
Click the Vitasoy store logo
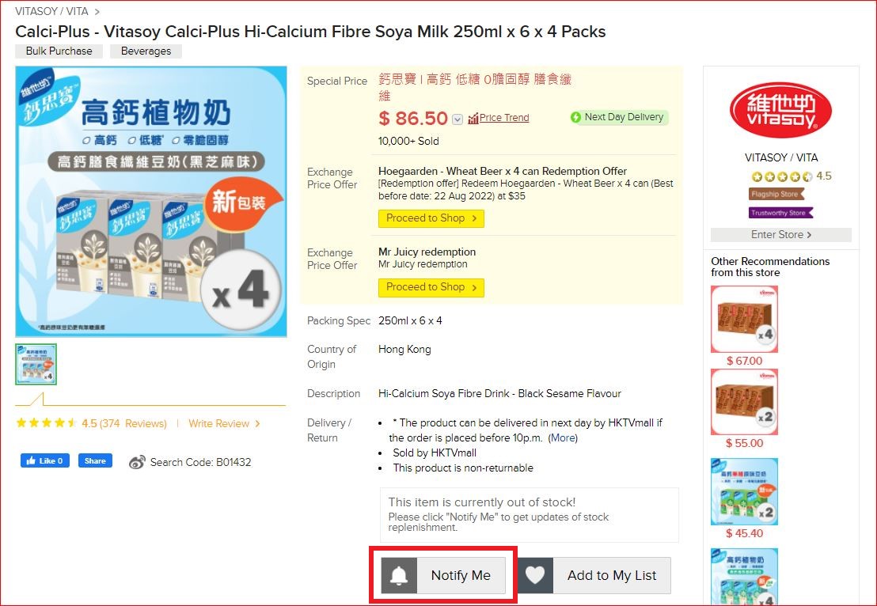point(780,110)
